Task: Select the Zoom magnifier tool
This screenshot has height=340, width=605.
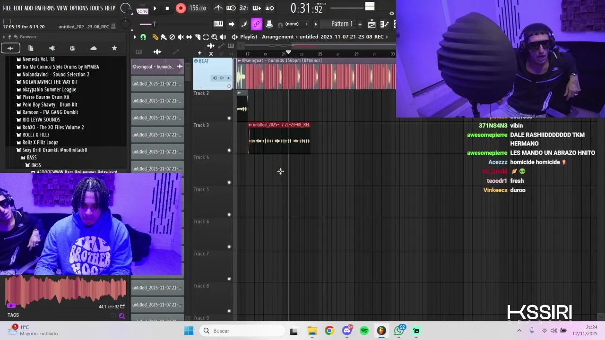Action: pyautogui.click(x=214, y=37)
